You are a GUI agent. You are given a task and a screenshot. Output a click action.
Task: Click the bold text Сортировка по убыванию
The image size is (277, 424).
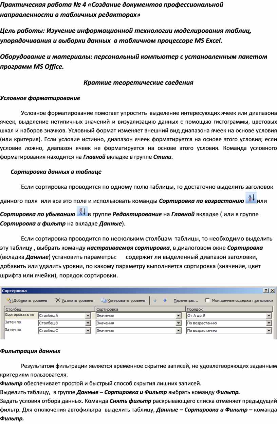[37, 214]
